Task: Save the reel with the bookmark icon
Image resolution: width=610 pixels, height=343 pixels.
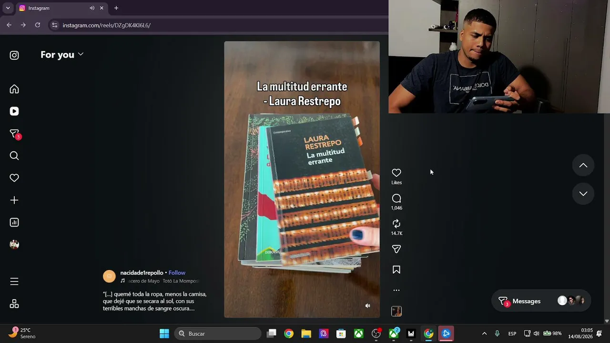Action: pyautogui.click(x=396, y=270)
